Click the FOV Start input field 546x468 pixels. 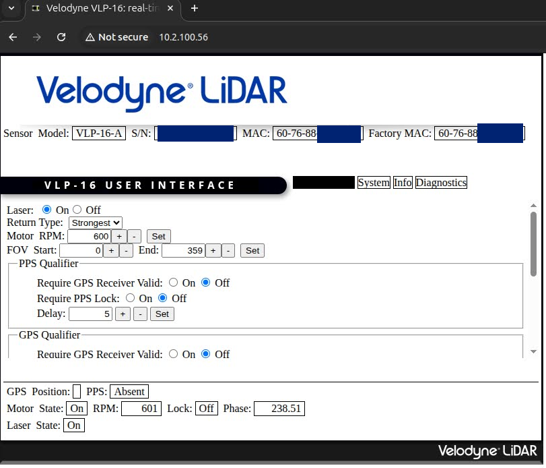point(81,250)
